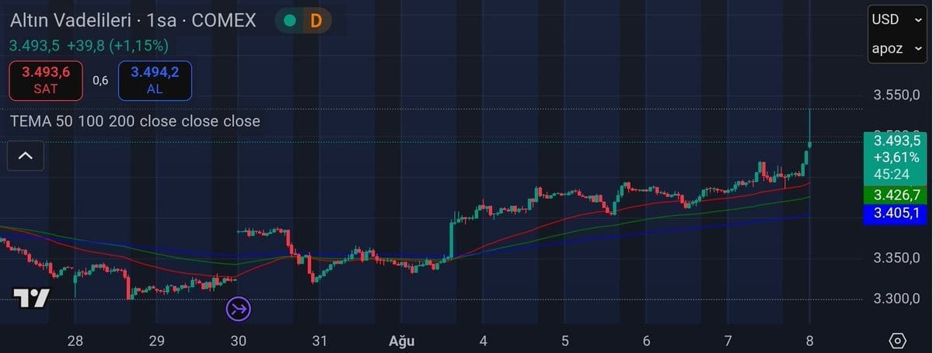The image size is (933, 353).
Task: Click the blue TEMA label 3.405,1
Action: [x=896, y=213]
